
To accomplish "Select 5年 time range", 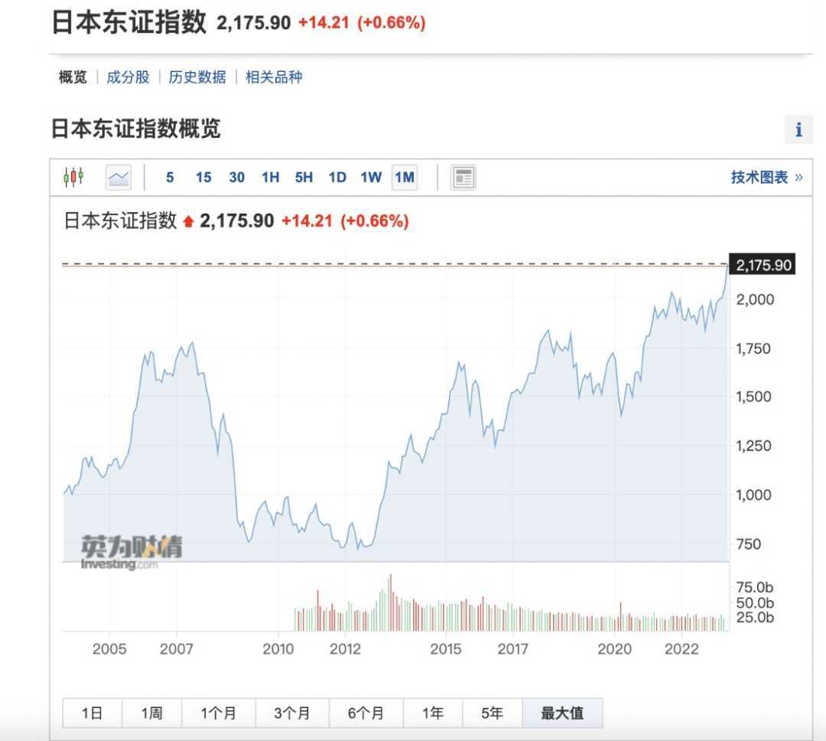I will coord(492,713).
